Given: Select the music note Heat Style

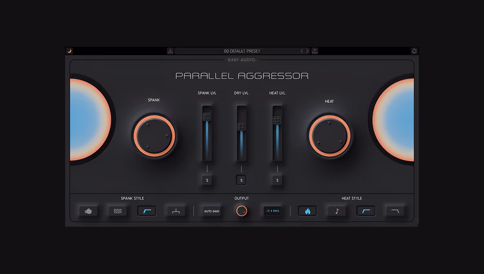Looking at the screenshot, I should tap(337, 211).
